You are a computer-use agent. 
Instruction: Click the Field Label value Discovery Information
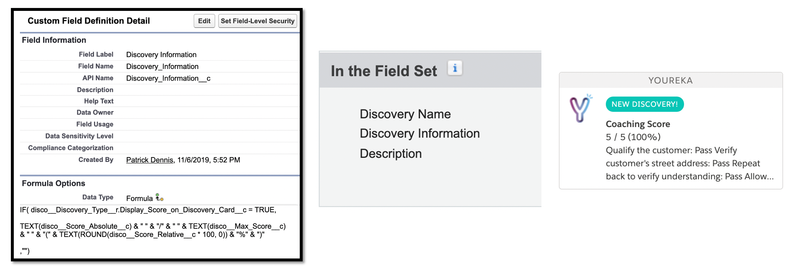coord(161,55)
